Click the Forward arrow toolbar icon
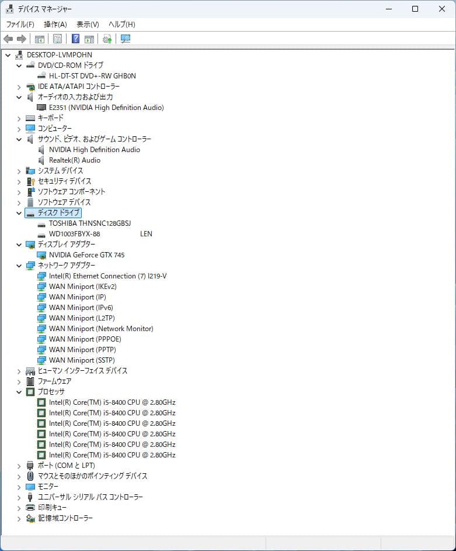This screenshot has width=456, height=551. click(x=22, y=39)
